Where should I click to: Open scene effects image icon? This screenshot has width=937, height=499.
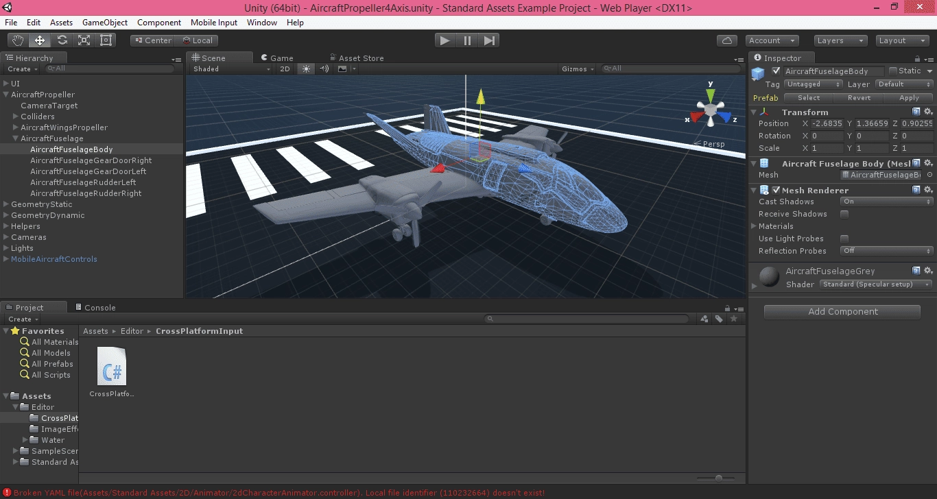[342, 69]
